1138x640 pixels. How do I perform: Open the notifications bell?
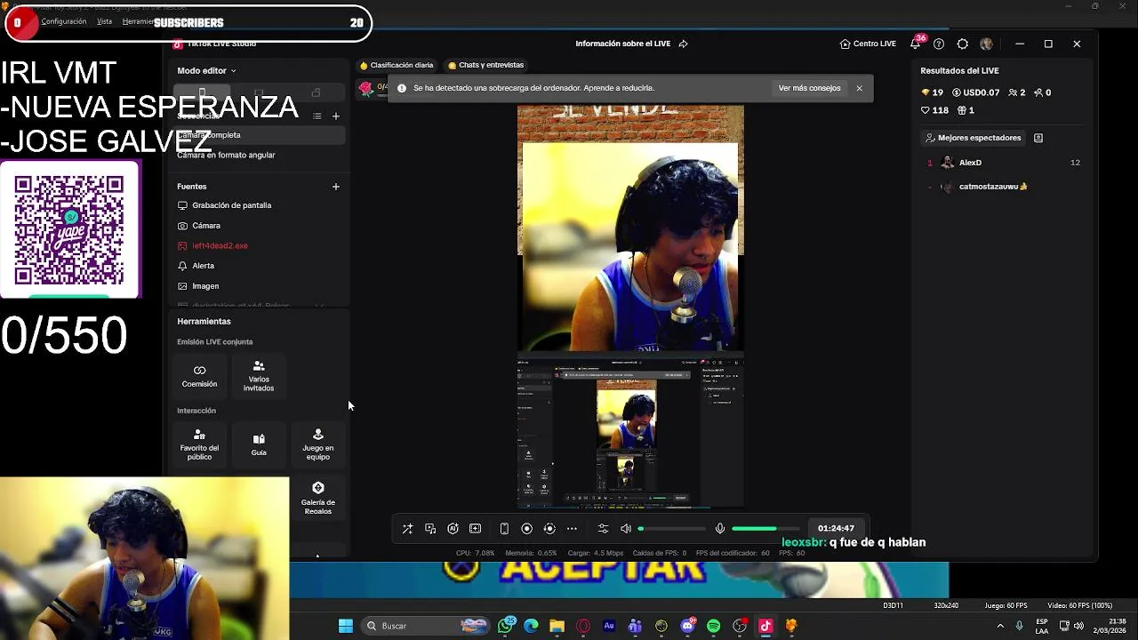[915, 44]
